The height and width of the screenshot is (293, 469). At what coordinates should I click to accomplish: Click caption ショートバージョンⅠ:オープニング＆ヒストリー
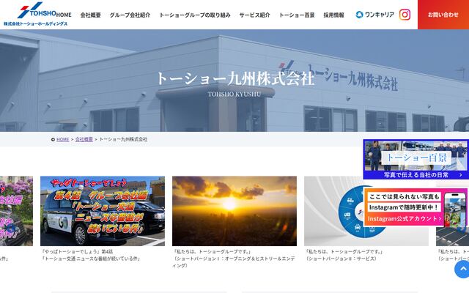234,262
